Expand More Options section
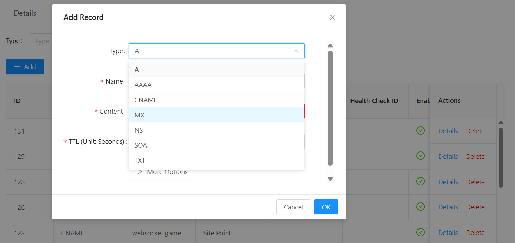The width and height of the screenshot is (515, 243). pyautogui.click(x=162, y=172)
